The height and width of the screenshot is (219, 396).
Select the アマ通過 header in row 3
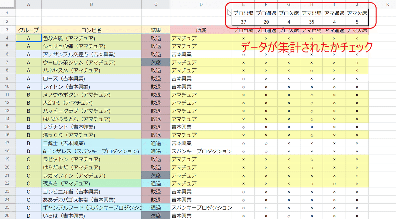point(334,30)
